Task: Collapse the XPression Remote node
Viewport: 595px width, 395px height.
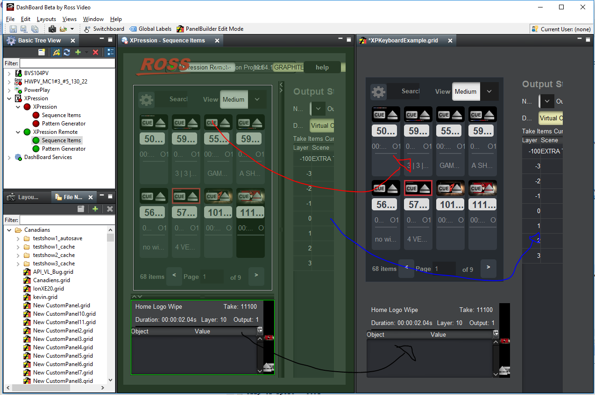Action: click(x=18, y=132)
